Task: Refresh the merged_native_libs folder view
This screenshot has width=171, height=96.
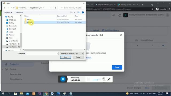Action: tap(55, 8)
